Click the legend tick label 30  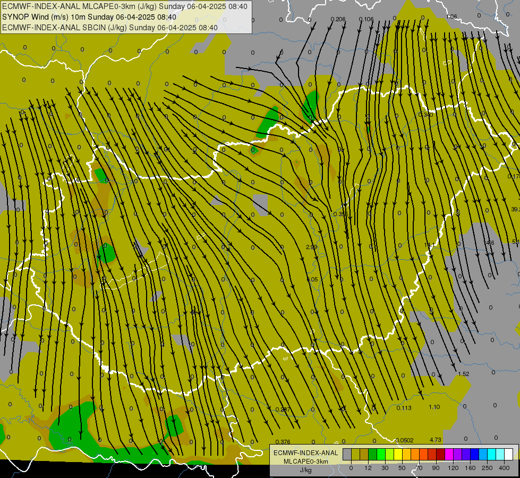pos(385,468)
